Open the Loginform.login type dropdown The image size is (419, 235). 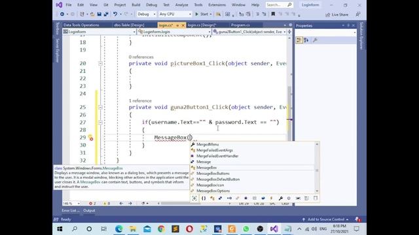[x=174, y=32]
